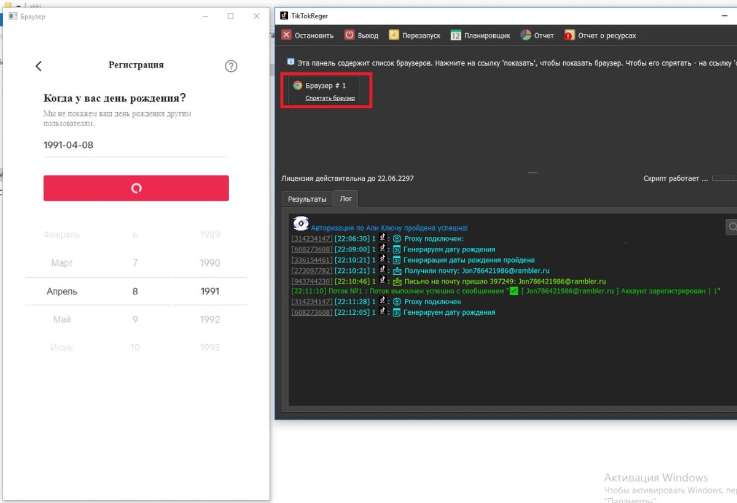Viewport: 737px width, 503px height.
Task: Click log ID link [336154461]
Action: [x=312, y=260]
